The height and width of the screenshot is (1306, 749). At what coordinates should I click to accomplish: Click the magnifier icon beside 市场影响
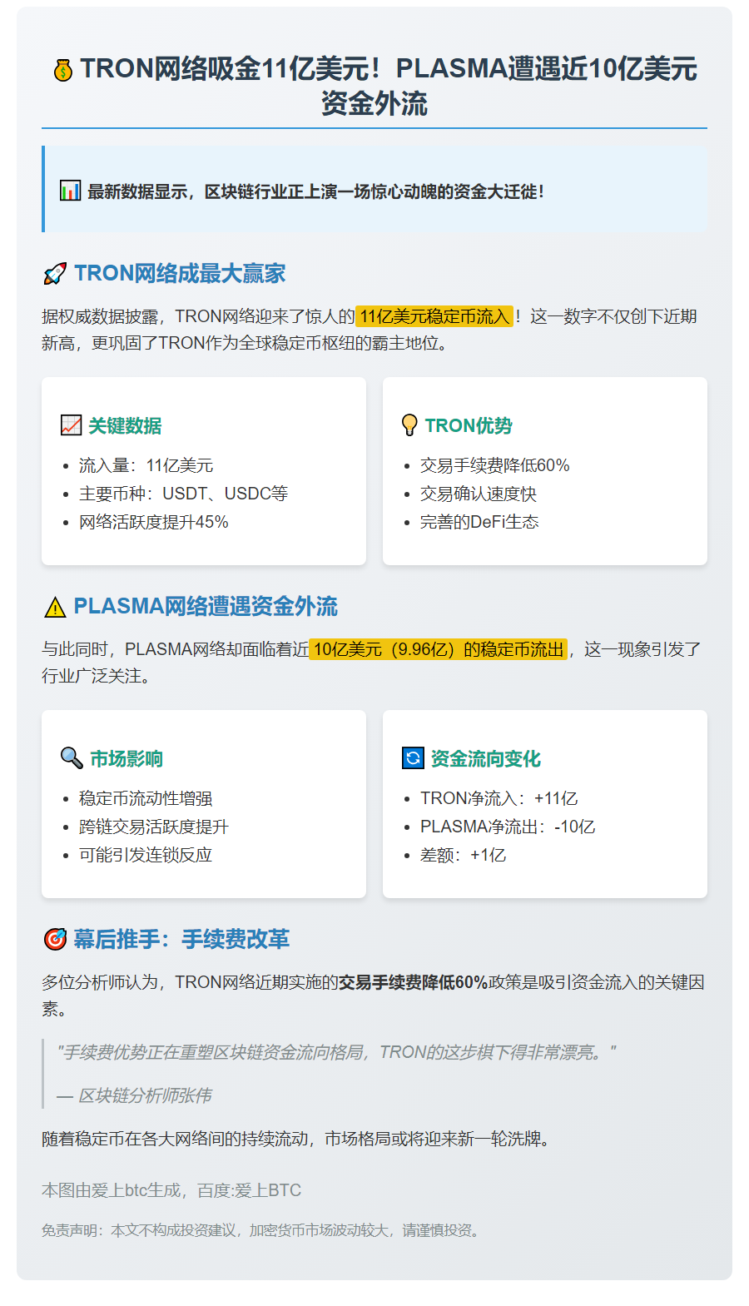(72, 757)
